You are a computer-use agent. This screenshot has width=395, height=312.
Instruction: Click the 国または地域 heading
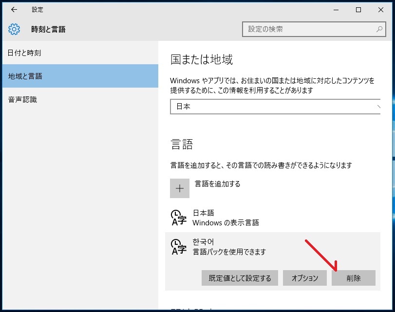click(x=202, y=60)
